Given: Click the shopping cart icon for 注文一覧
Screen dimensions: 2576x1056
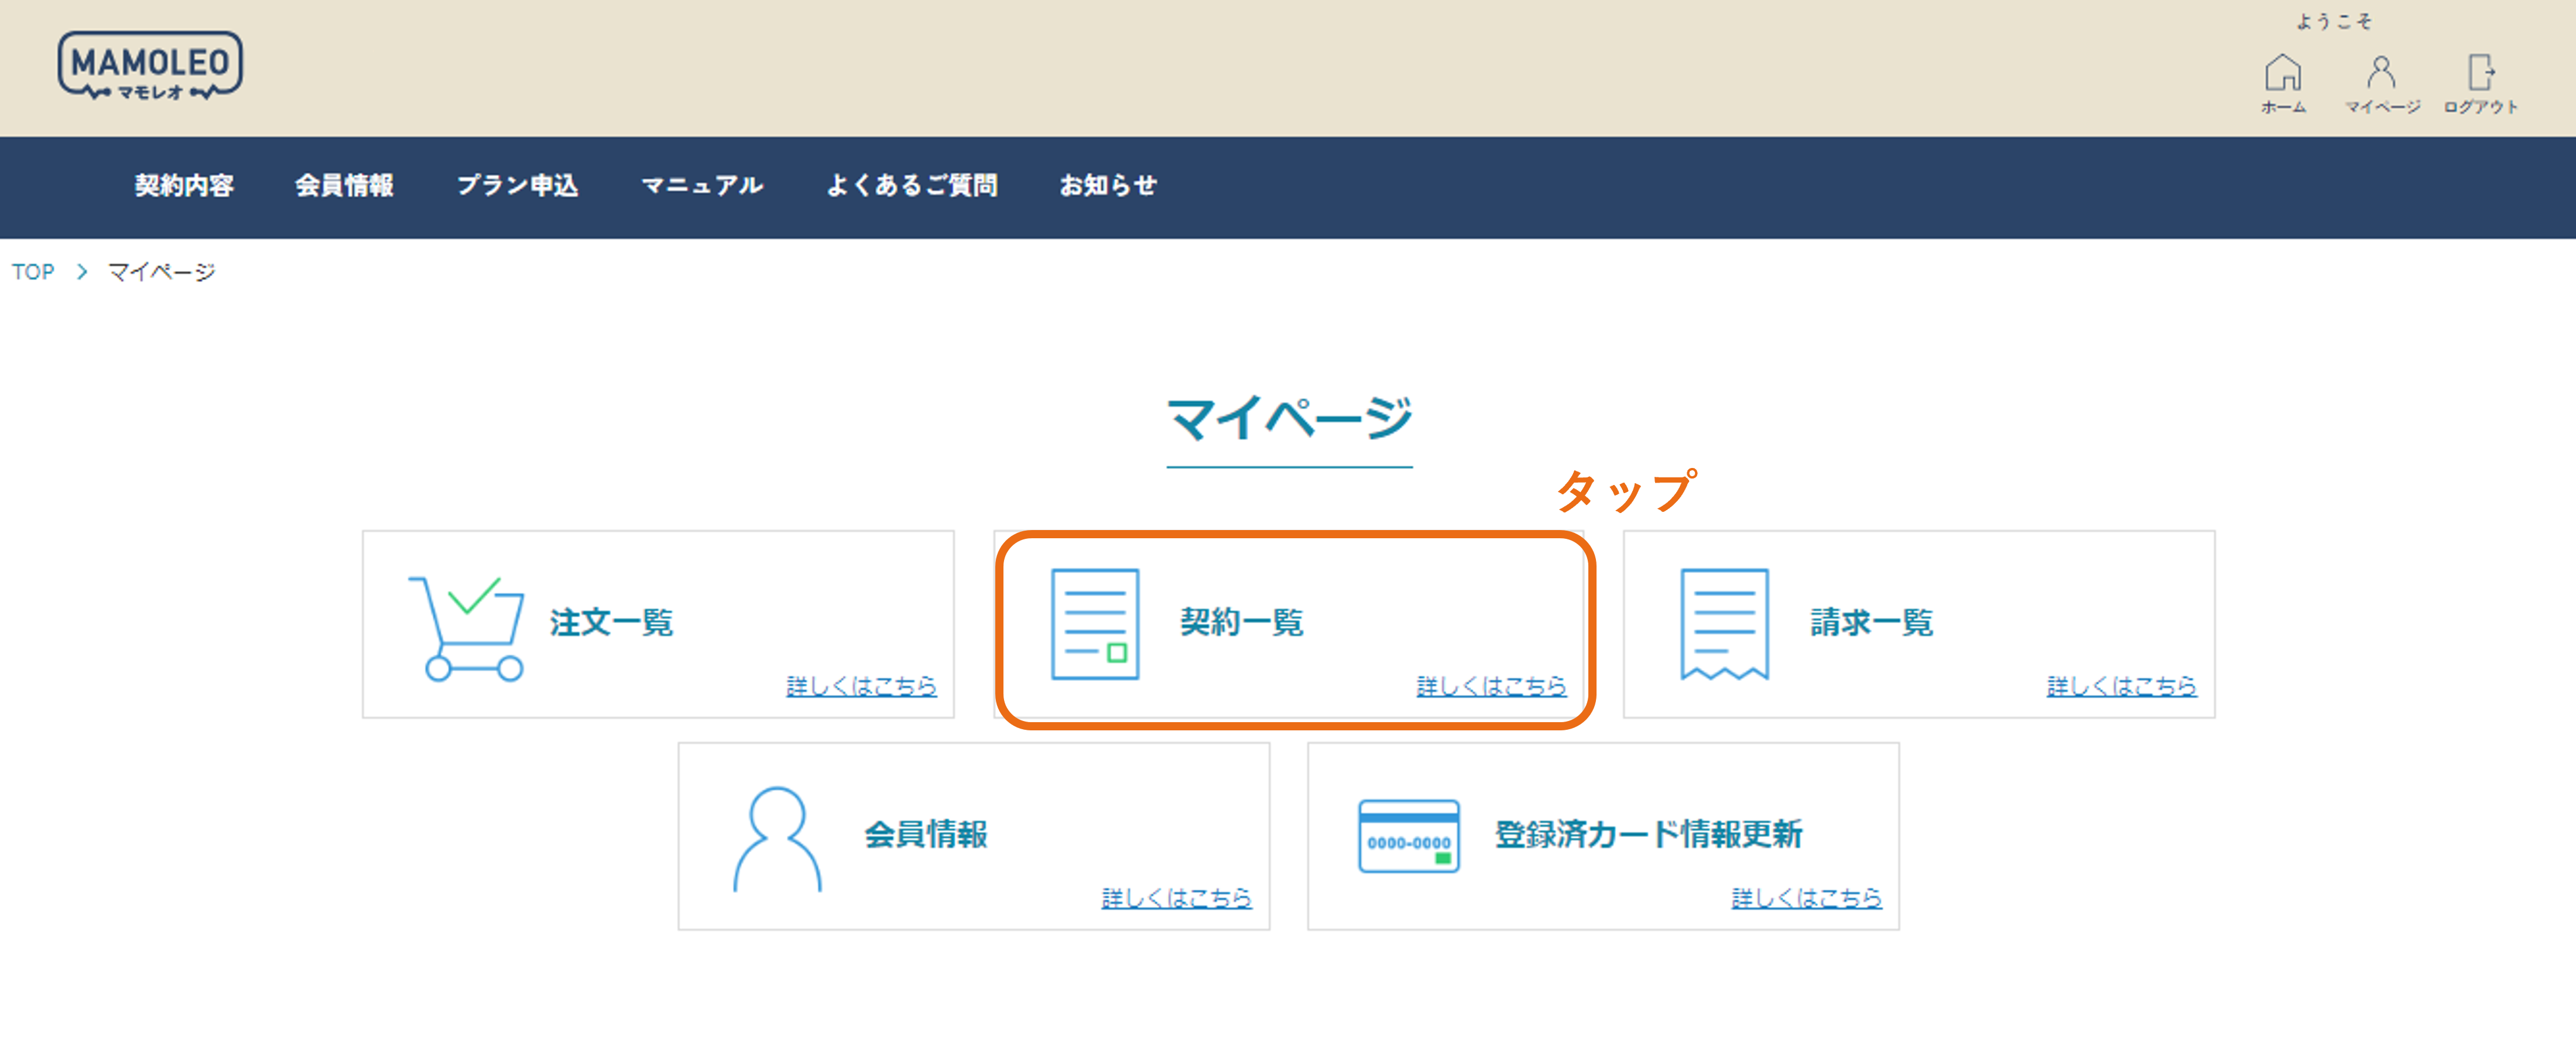Looking at the screenshot, I should [466, 629].
